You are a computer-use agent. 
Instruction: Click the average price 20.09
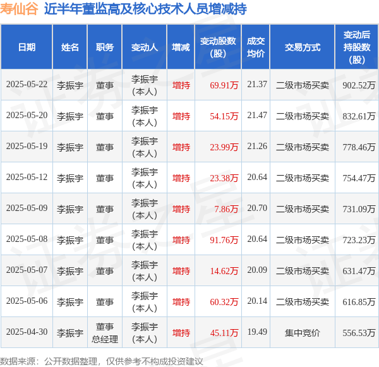257,270
